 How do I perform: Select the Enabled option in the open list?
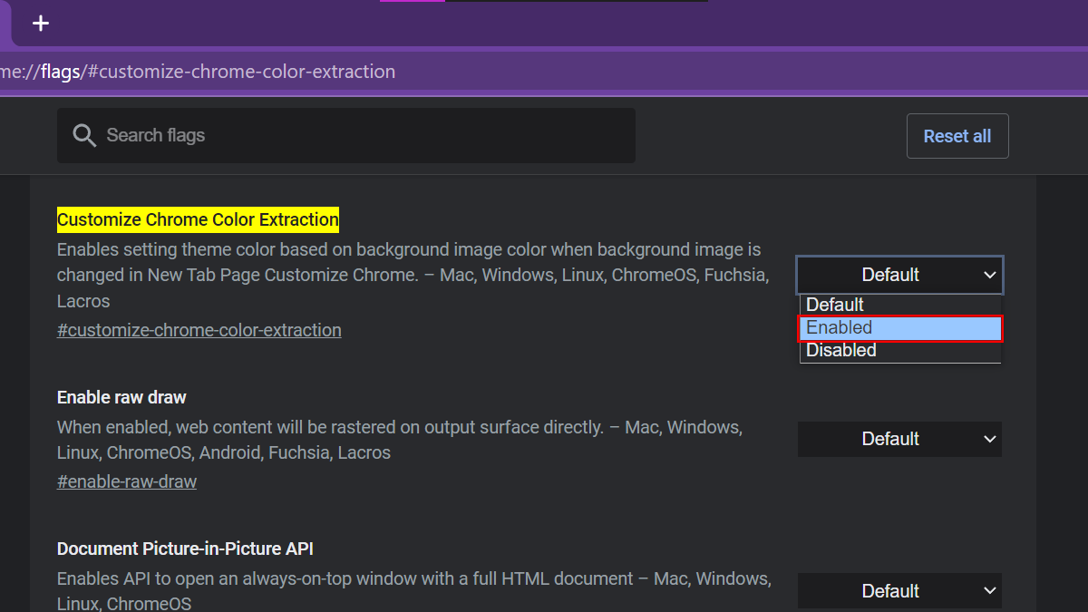coord(899,328)
